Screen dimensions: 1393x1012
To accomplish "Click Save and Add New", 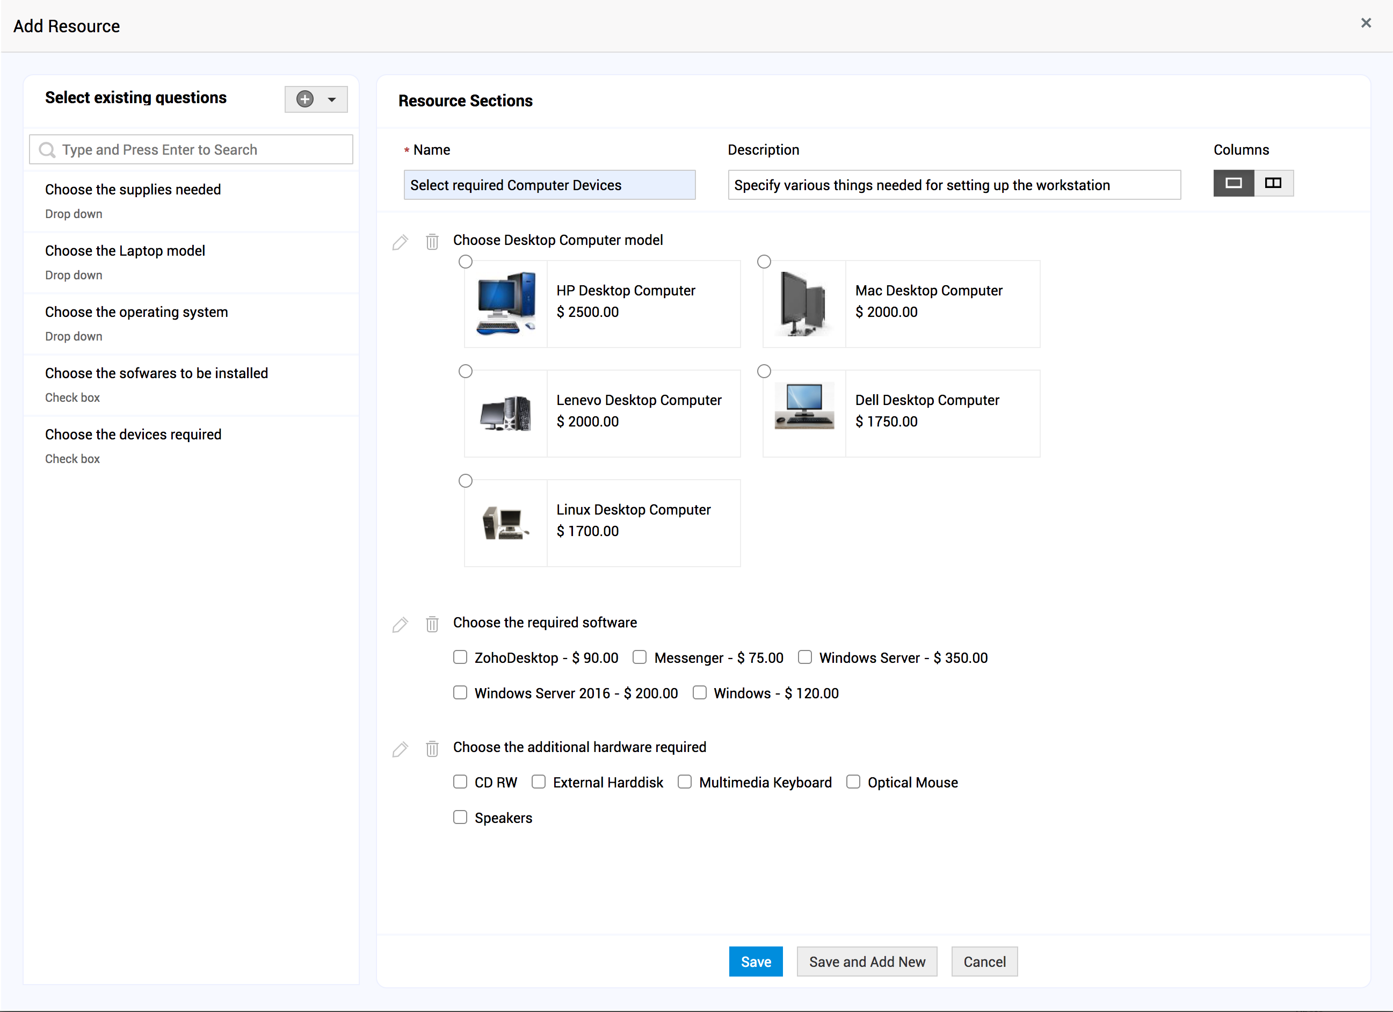I will (867, 962).
